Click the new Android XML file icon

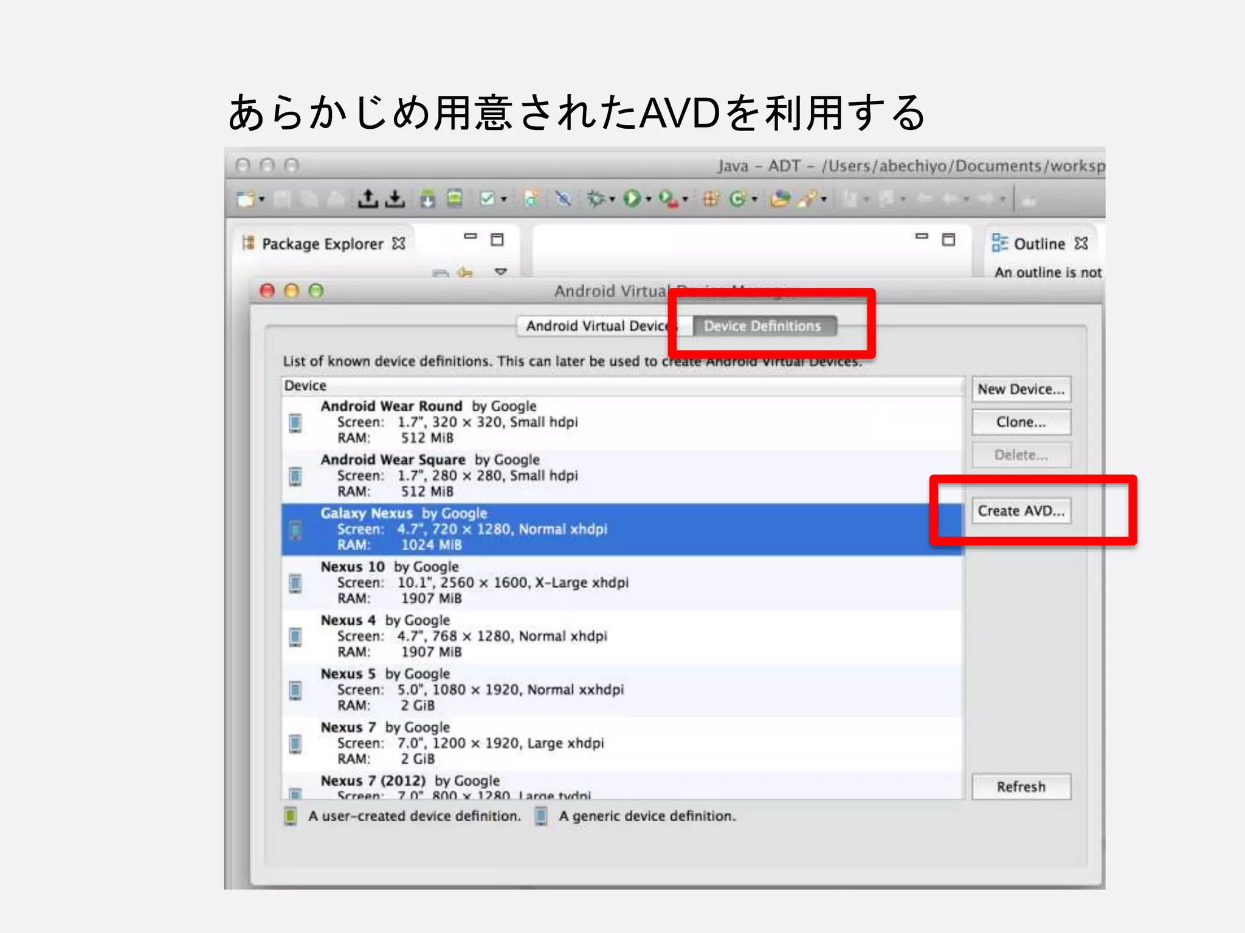pos(531,199)
